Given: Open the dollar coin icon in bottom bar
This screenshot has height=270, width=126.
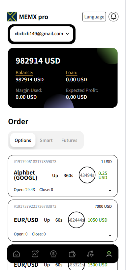Looking at the screenshot, I should point(53,254).
